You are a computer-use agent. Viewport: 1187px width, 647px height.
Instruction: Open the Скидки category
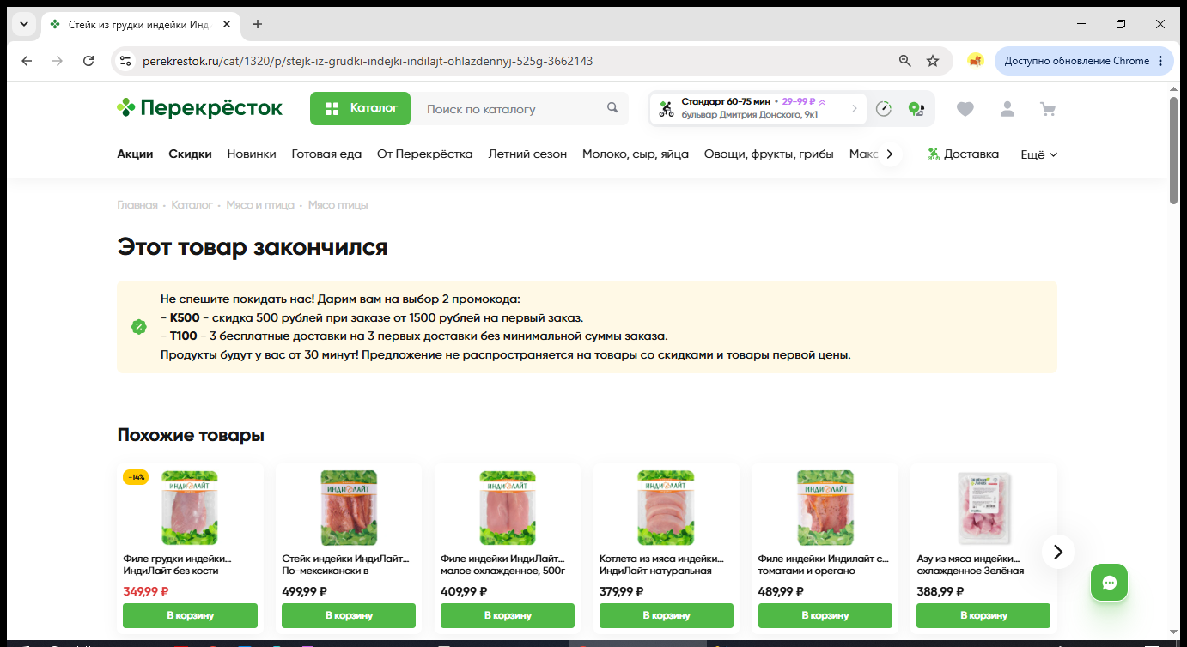coord(190,154)
